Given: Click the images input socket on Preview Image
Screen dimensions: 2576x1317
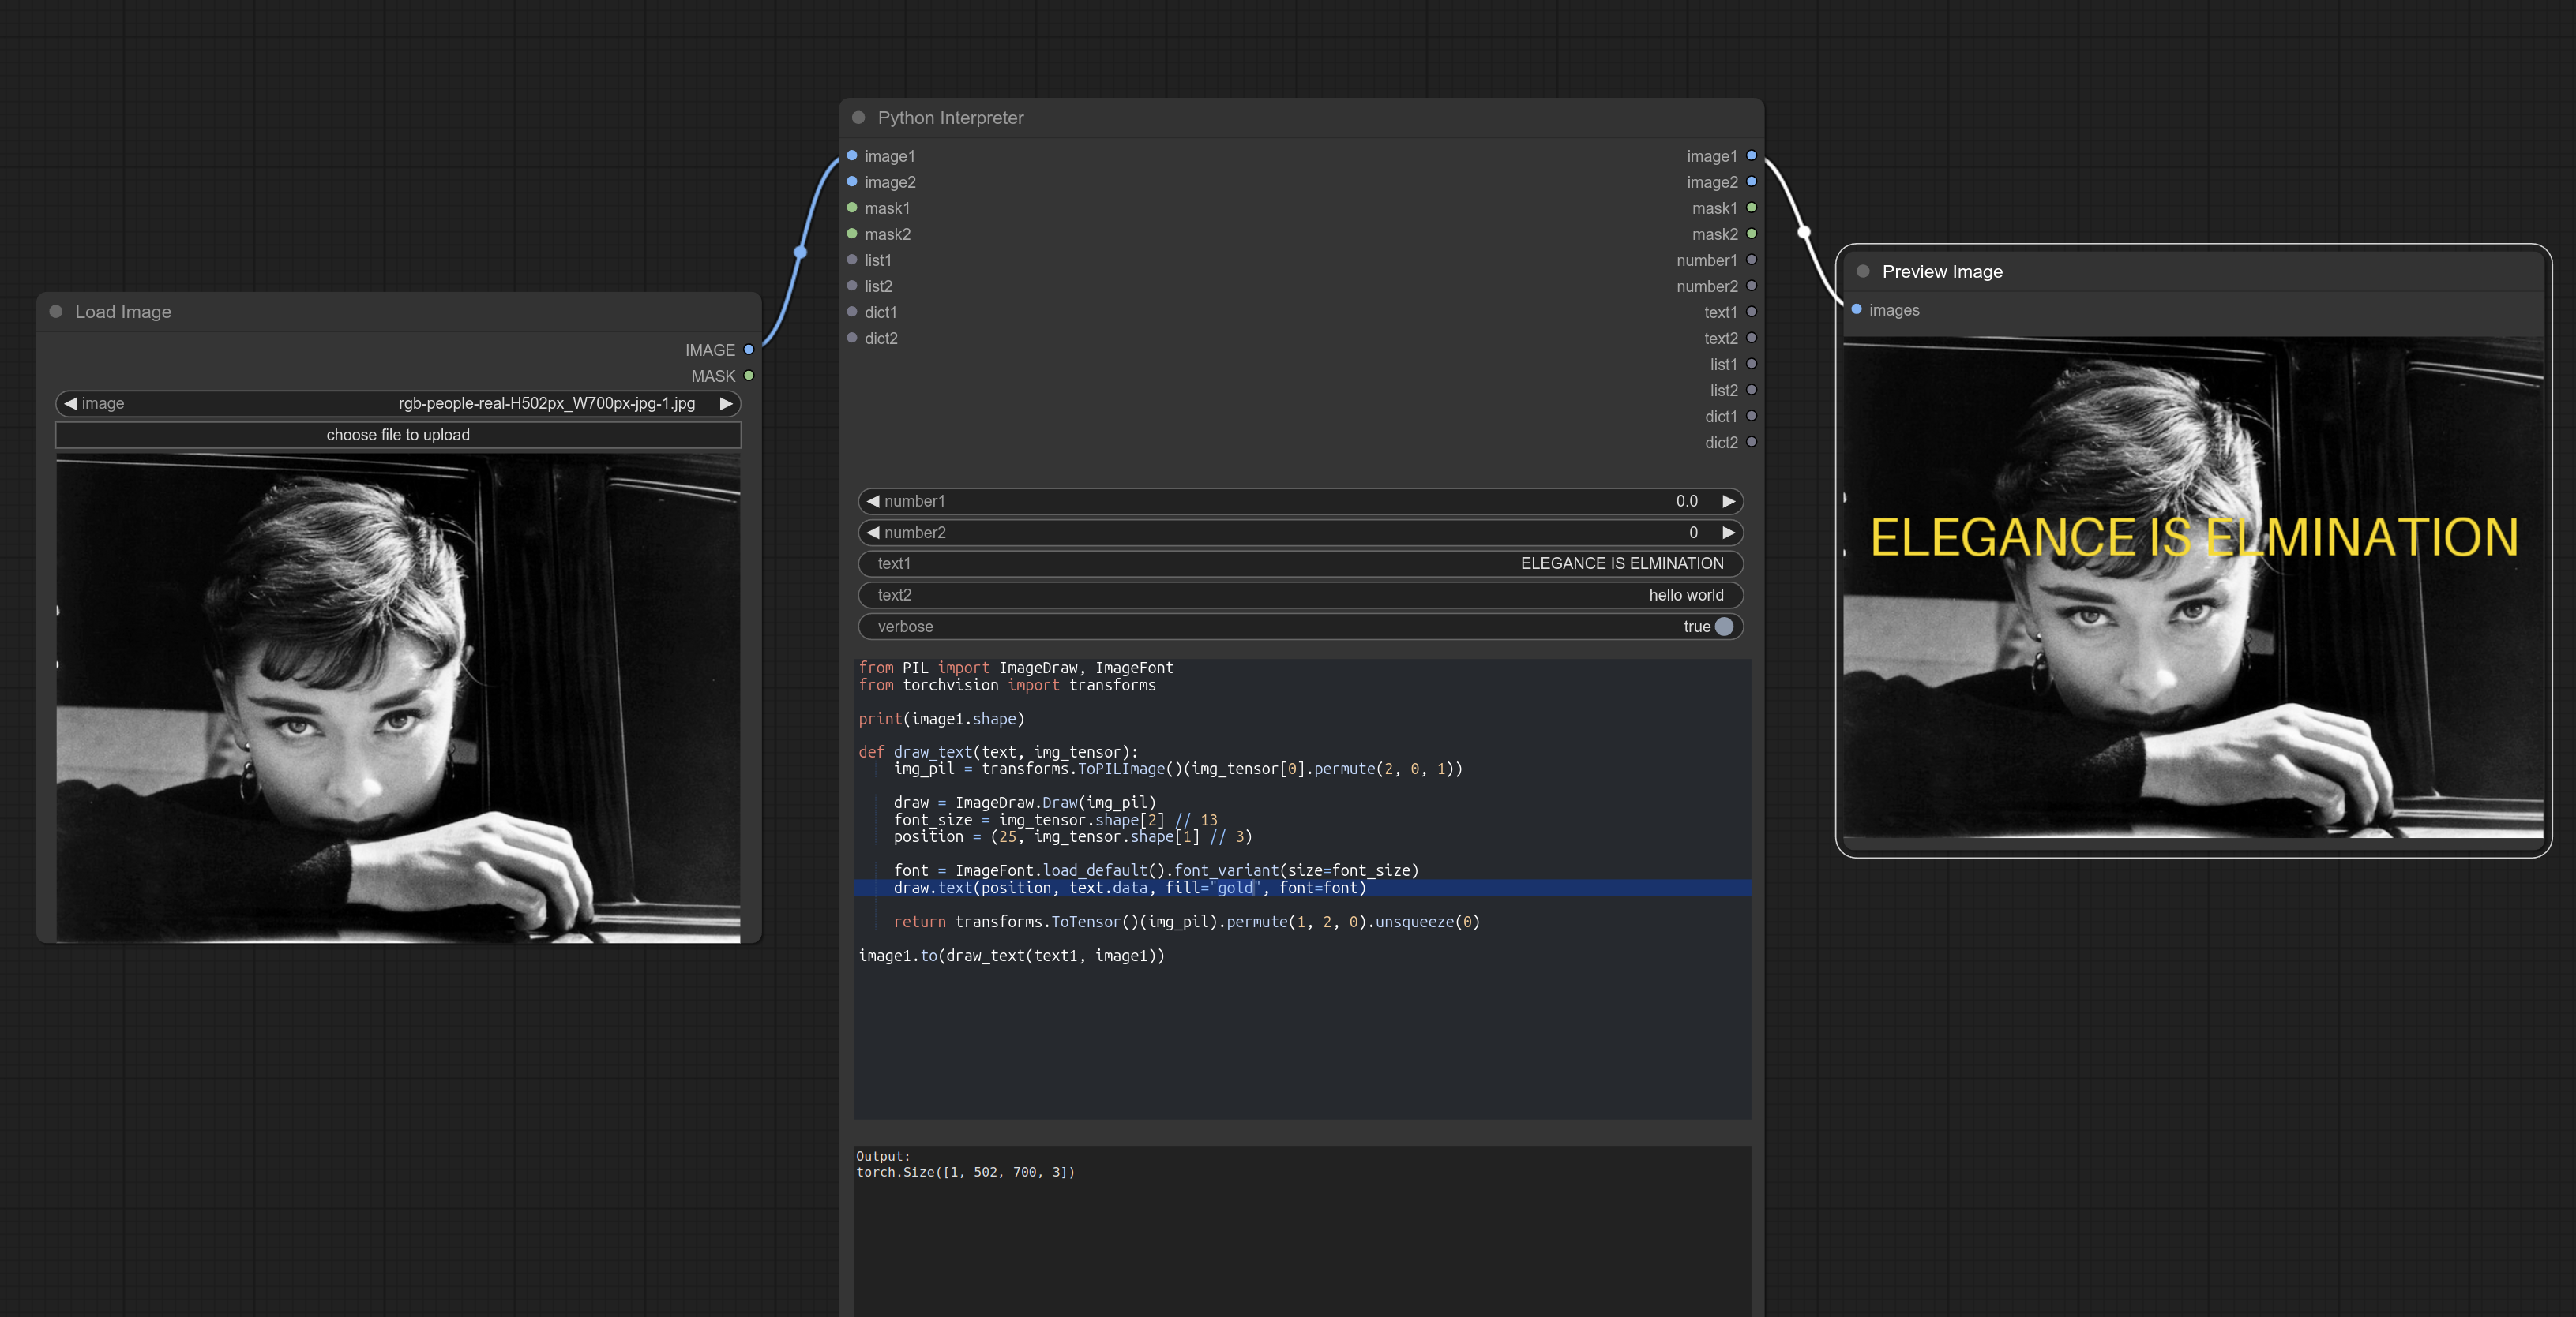Looking at the screenshot, I should (x=1856, y=310).
